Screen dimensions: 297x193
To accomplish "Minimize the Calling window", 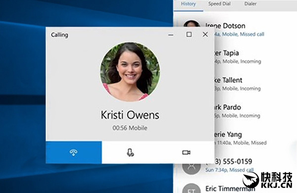I will (x=171, y=35).
